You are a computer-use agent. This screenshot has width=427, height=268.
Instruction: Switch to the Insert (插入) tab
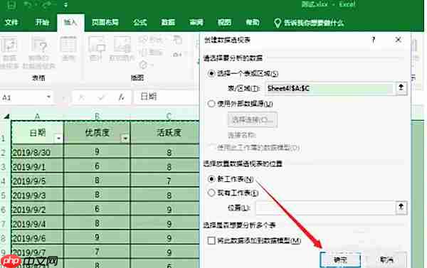point(70,22)
